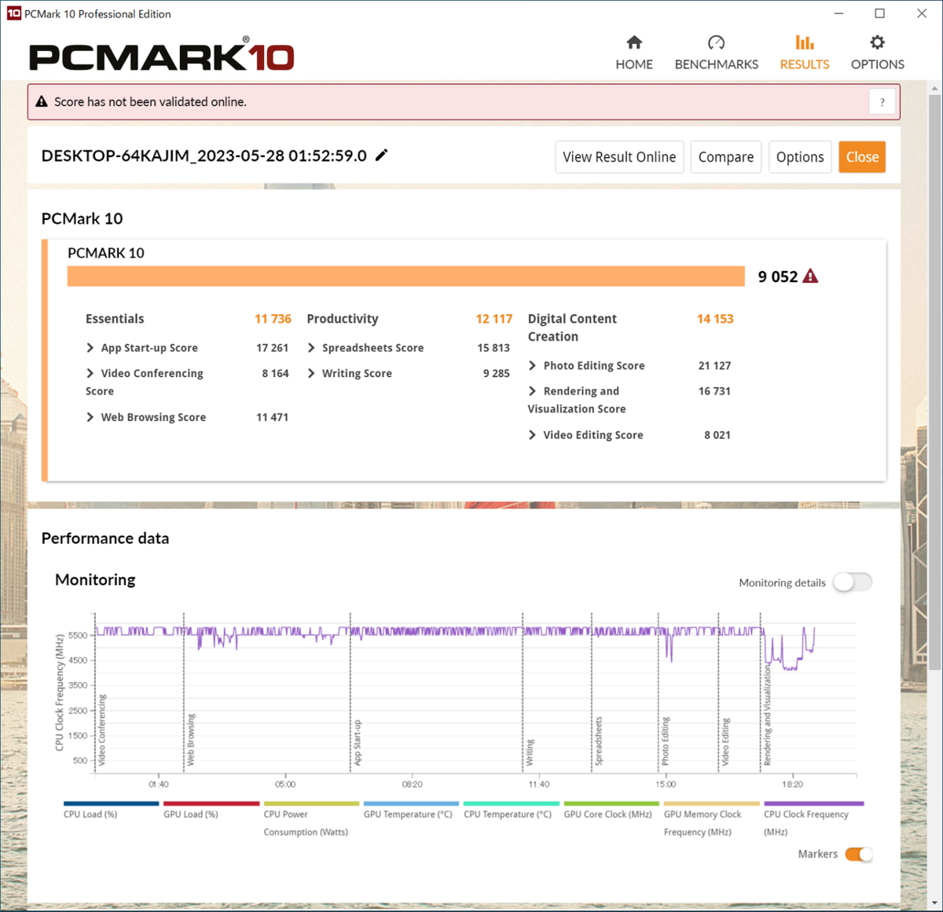Open help question mark in banner

(x=882, y=102)
